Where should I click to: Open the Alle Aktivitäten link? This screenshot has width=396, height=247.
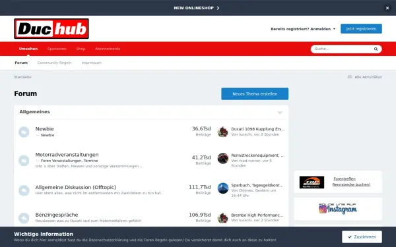coord(368,77)
